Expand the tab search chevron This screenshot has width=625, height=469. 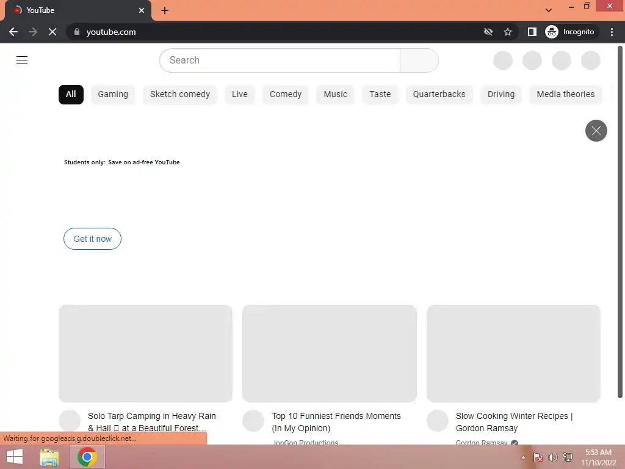click(x=549, y=10)
